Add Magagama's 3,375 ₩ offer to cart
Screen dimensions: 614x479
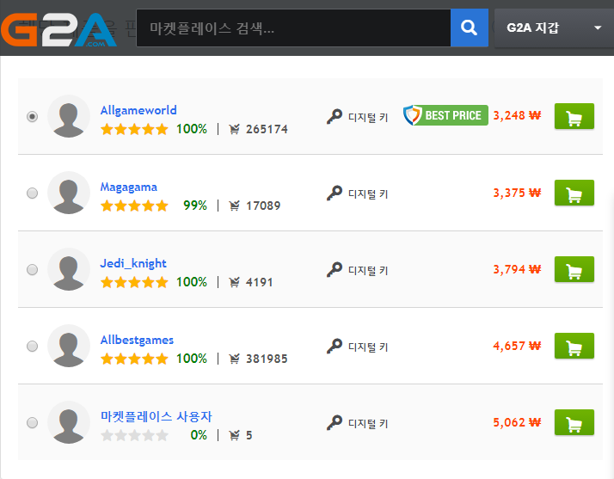click(x=574, y=193)
